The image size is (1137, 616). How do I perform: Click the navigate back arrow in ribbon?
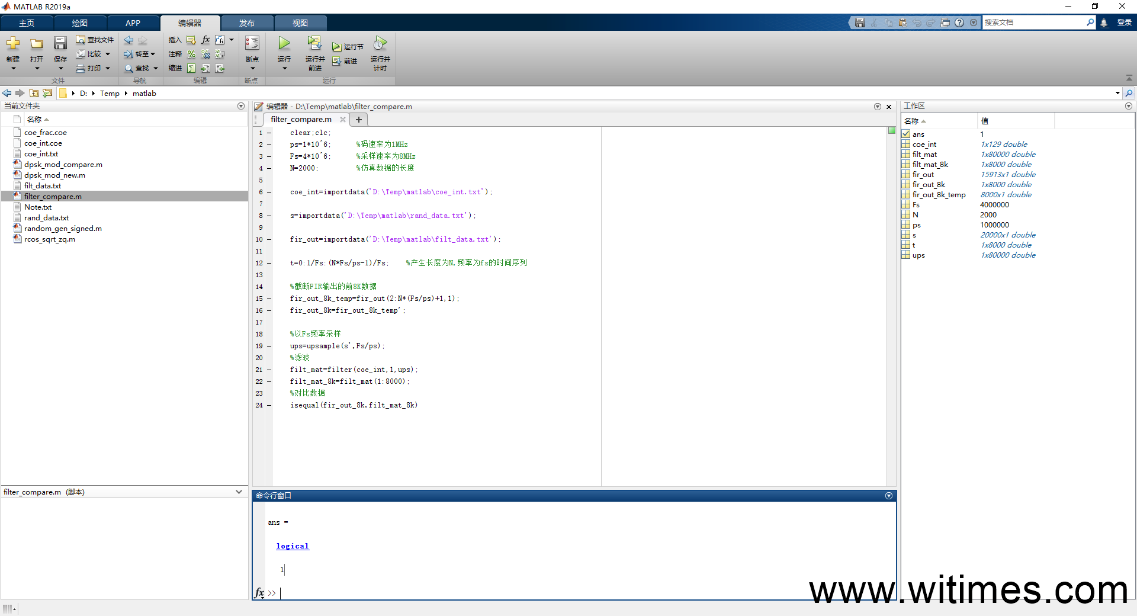129,40
